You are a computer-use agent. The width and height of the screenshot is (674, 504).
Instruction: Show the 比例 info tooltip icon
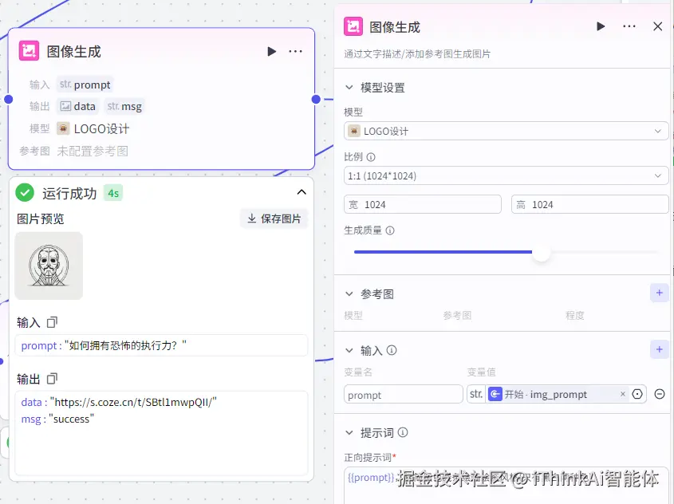pos(371,157)
